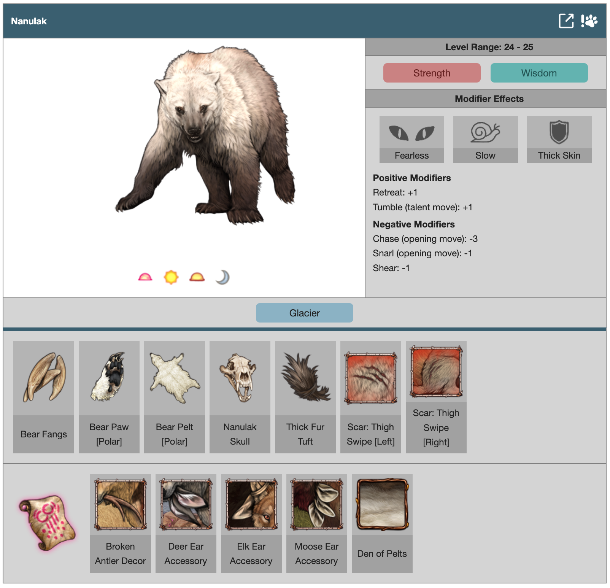Open the Bear Fangs item

click(44, 397)
